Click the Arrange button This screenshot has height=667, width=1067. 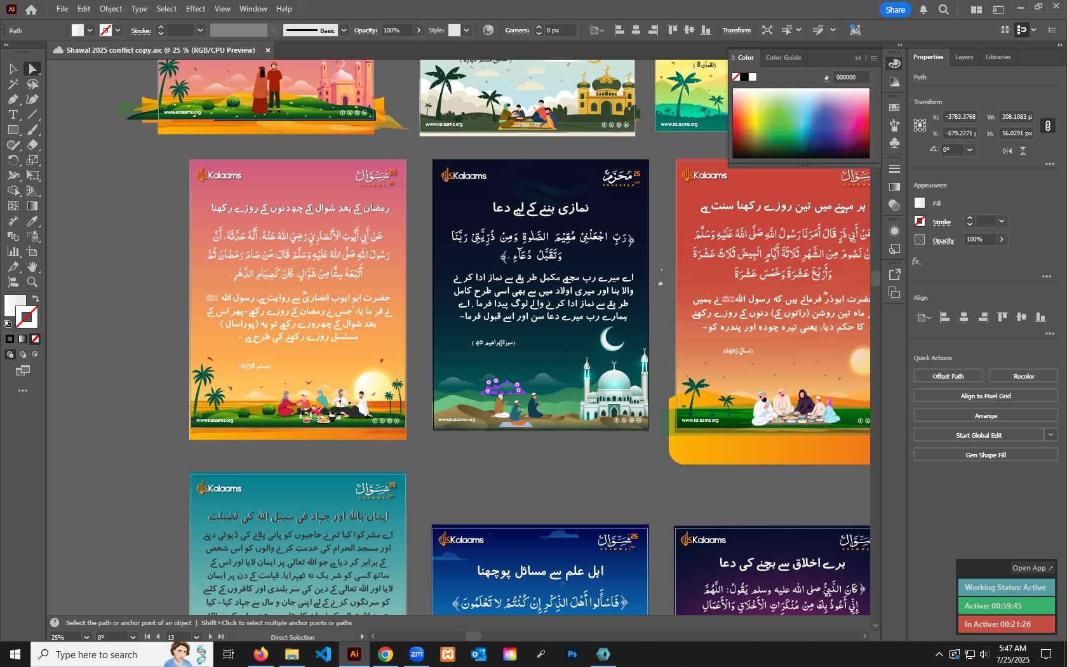pos(986,415)
